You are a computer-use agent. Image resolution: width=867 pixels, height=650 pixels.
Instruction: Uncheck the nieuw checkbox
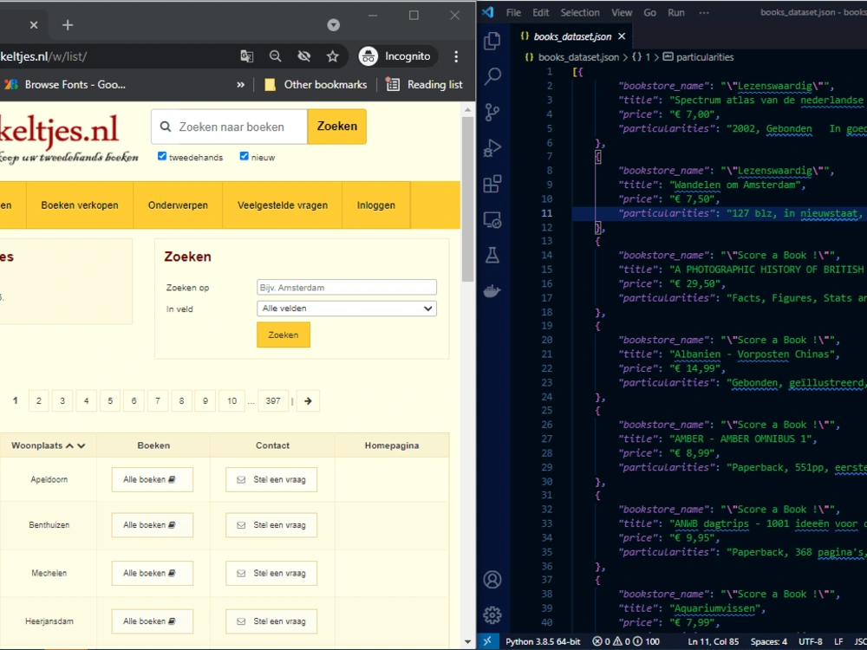point(244,157)
